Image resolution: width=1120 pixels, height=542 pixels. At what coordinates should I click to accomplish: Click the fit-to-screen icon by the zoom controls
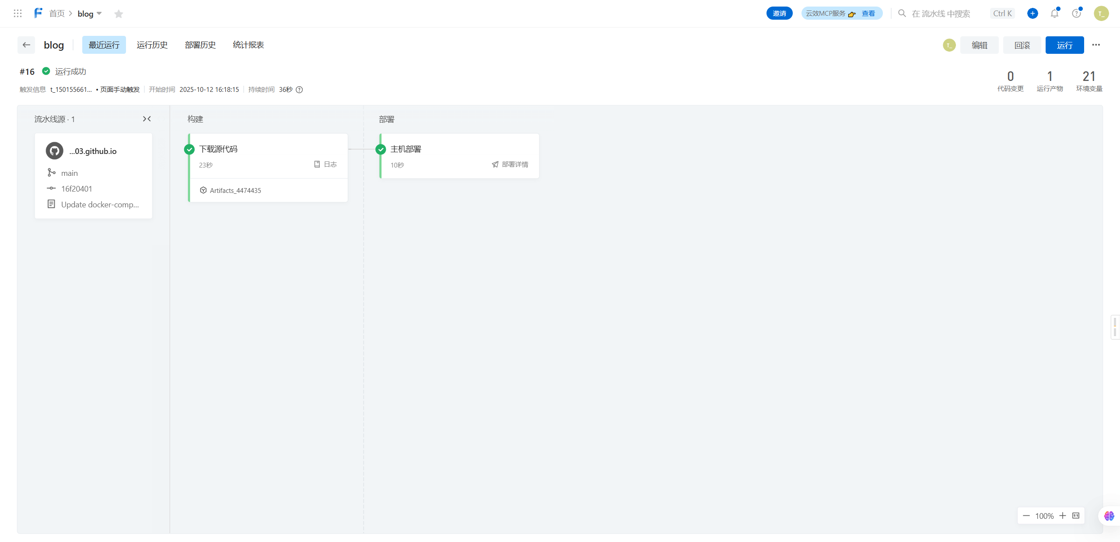tap(1076, 516)
